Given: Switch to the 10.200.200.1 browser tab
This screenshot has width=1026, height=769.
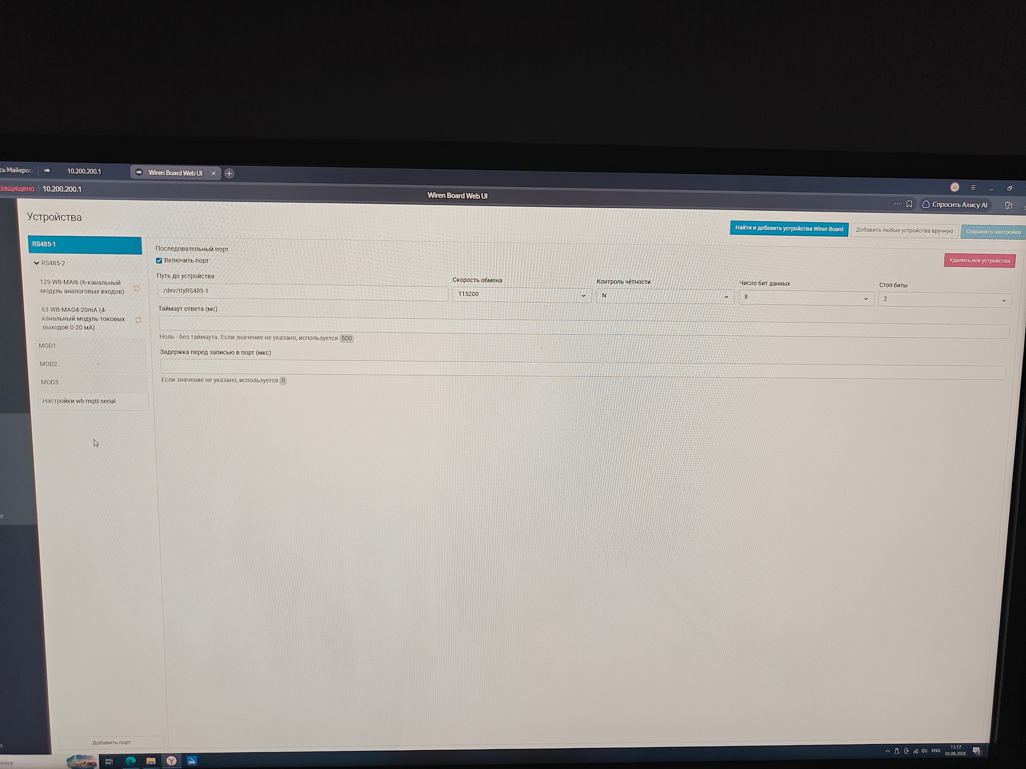Looking at the screenshot, I should point(84,171).
